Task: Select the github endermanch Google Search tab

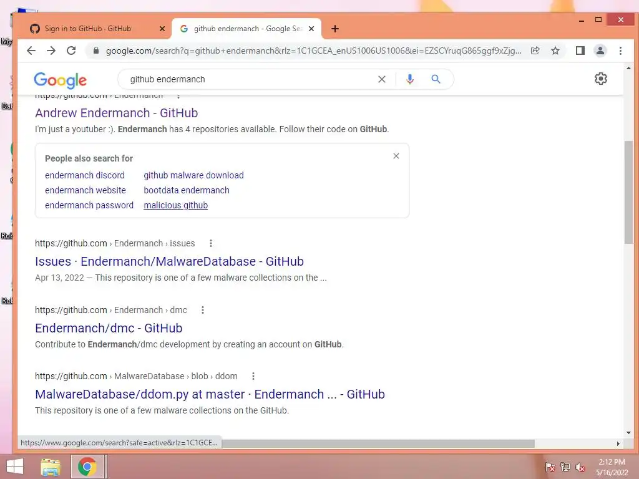Action: click(x=246, y=29)
